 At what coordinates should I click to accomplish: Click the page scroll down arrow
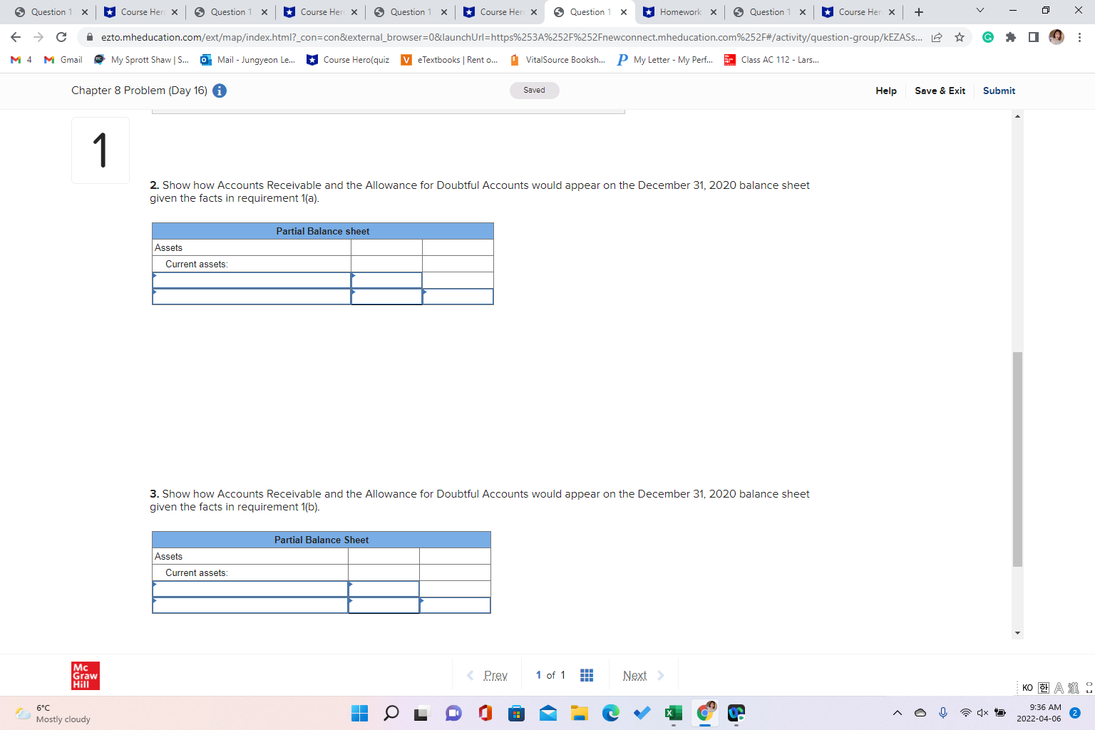[1017, 632]
